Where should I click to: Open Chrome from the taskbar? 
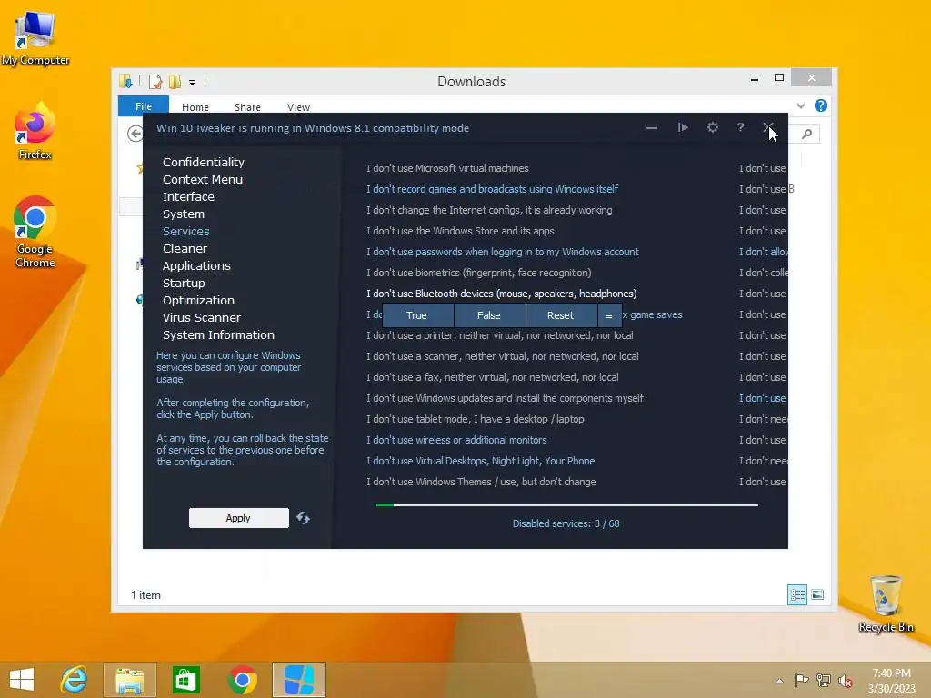pos(242,680)
